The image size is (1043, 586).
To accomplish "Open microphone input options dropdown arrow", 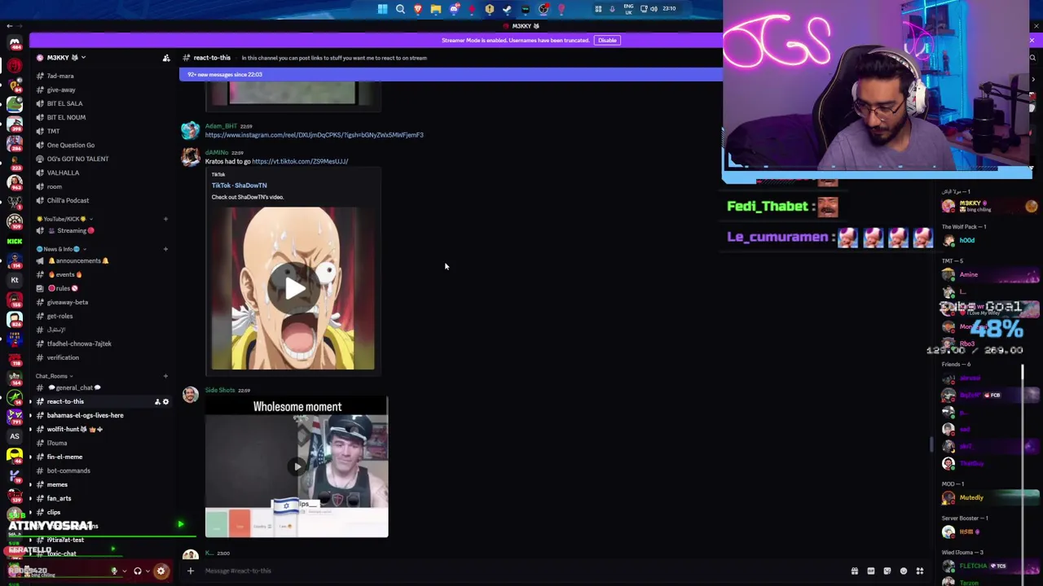I will [124, 571].
